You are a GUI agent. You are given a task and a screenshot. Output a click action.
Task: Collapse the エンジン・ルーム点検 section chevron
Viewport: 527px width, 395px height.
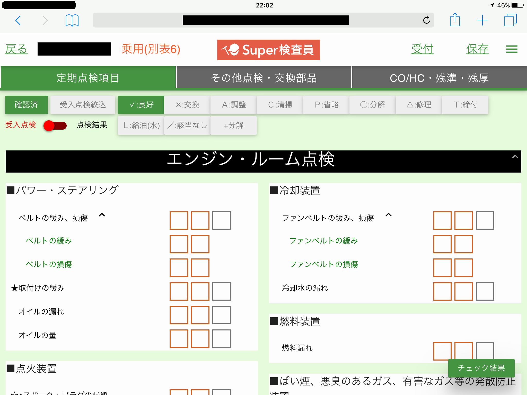pos(515,157)
